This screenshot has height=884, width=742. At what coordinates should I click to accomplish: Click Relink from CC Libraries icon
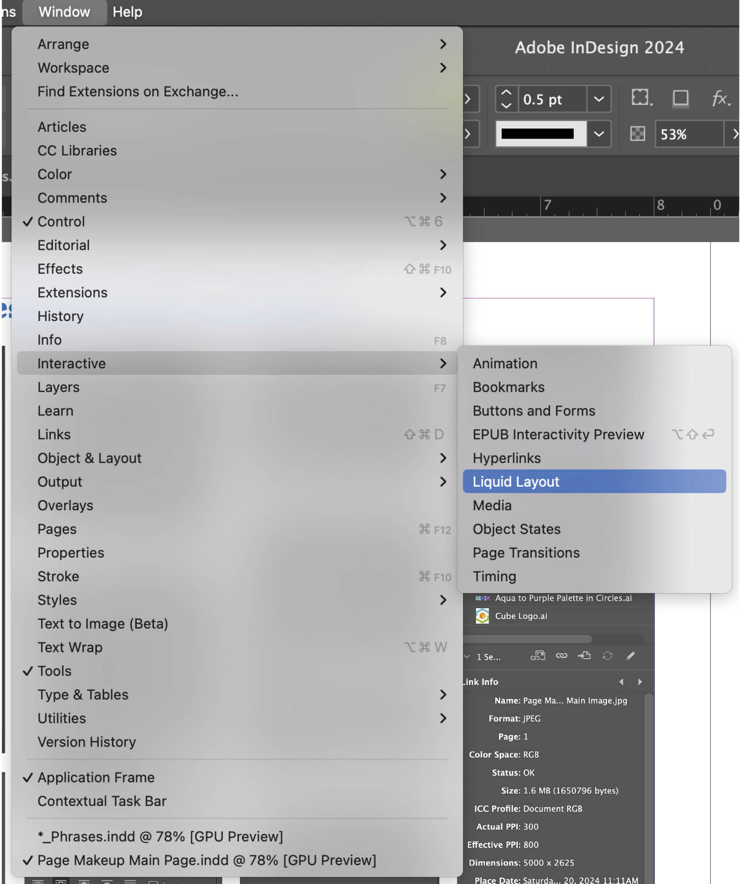coord(538,656)
